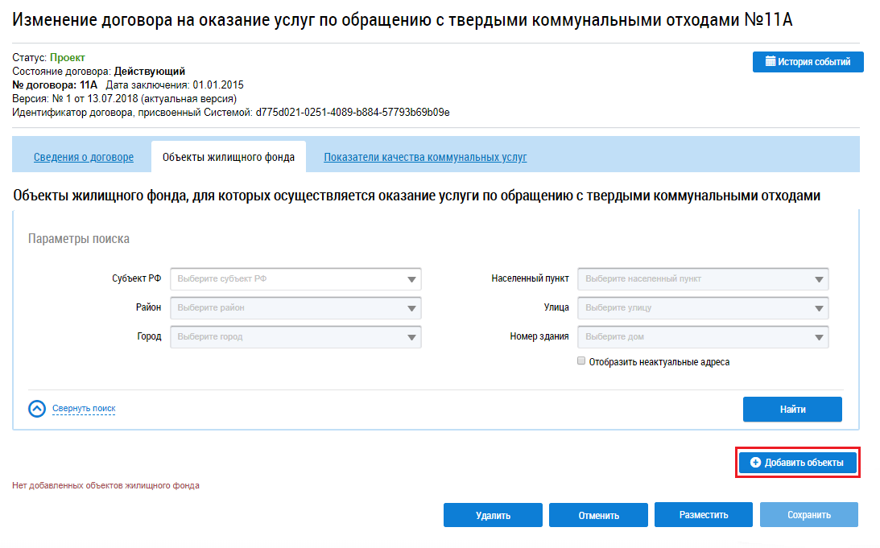This screenshot has width=880, height=548.
Task: Select the Объекты жилищного фонда tab
Action: (x=229, y=158)
